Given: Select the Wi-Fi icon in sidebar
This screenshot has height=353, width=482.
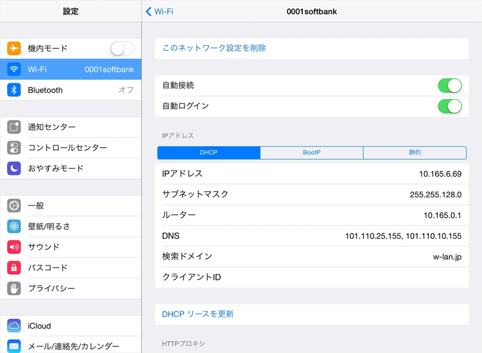Looking at the screenshot, I should point(14,69).
